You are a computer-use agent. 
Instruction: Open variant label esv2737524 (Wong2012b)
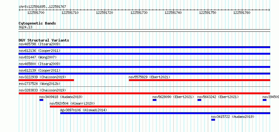tap(39, 84)
